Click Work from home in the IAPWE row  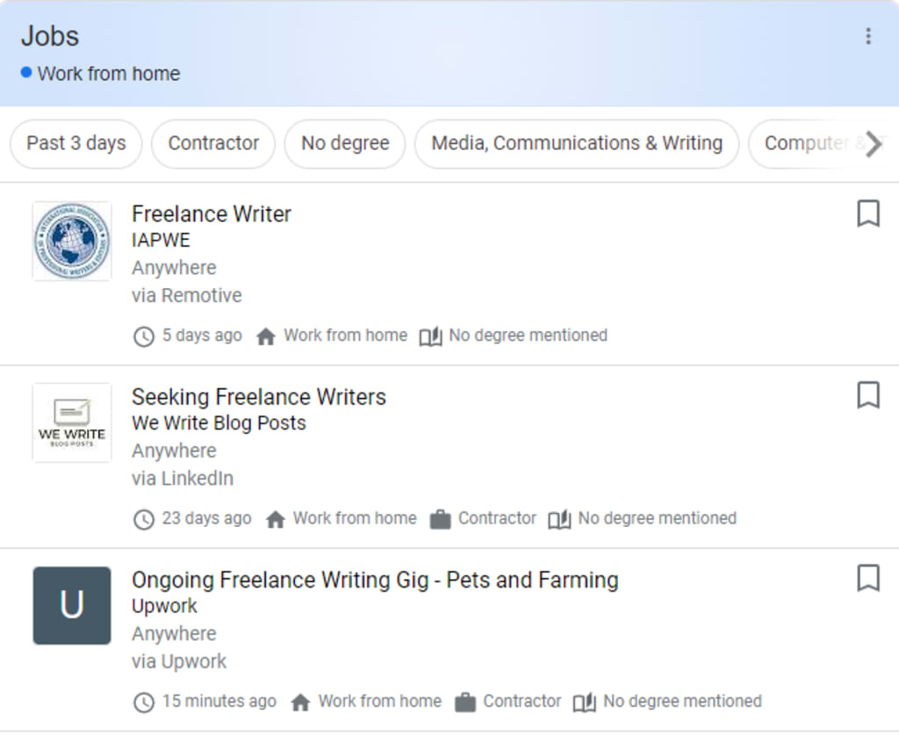point(345,335)
